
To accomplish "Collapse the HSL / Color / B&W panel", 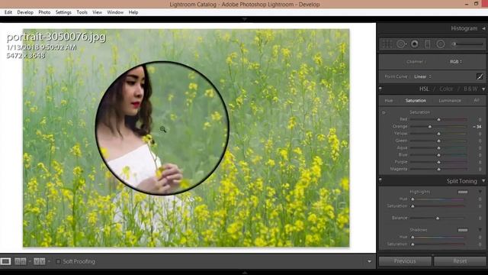I will point(483,89).
